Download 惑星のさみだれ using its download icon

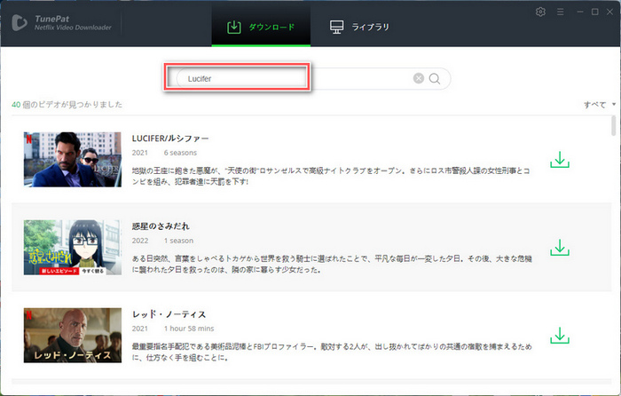pyautogui.click(x=560, y=248)
